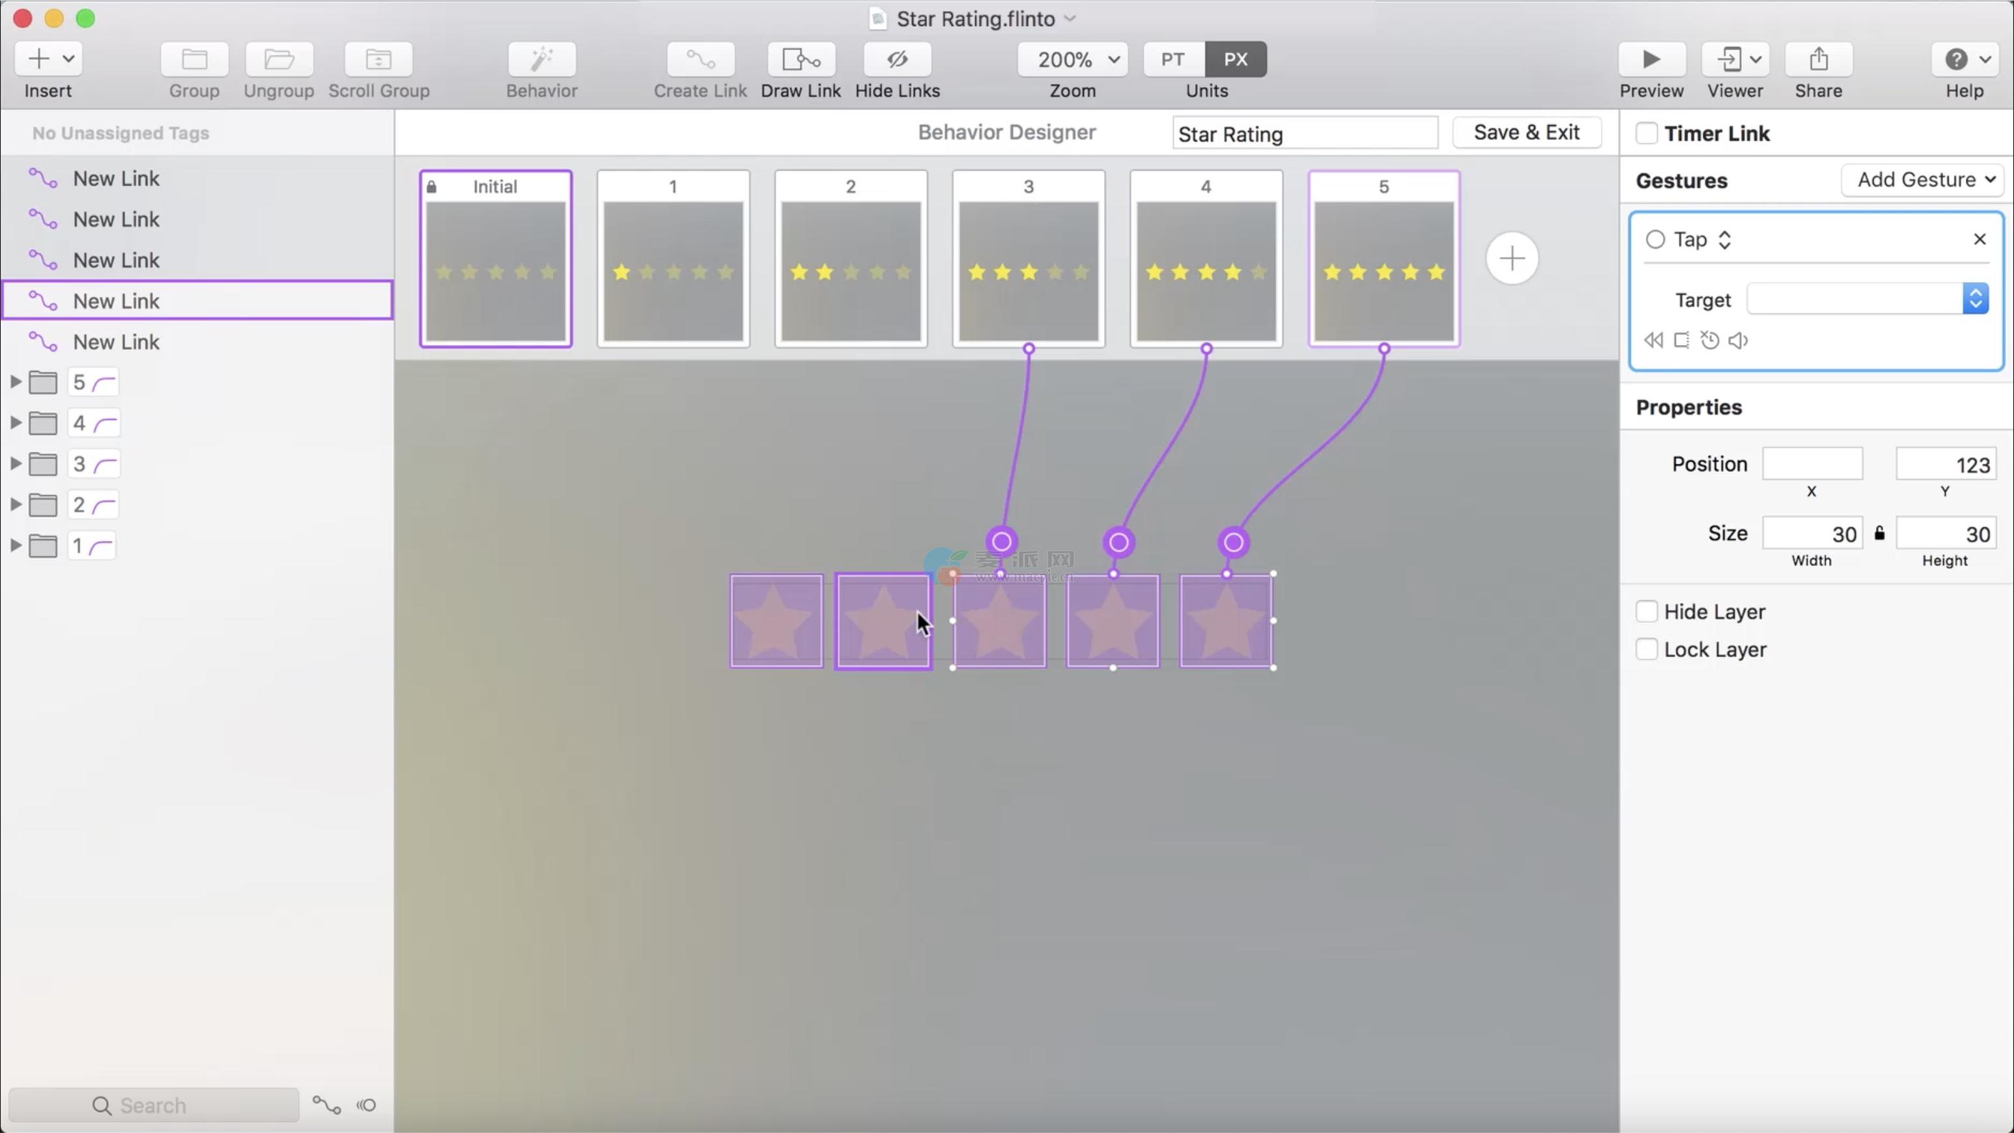Click the link filter icon beside Search

pos(327,1105)
